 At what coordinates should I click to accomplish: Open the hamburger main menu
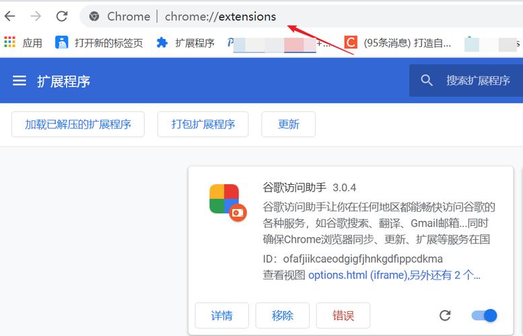[x=20, y=81]
